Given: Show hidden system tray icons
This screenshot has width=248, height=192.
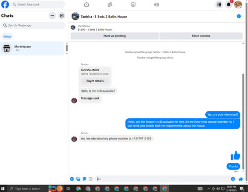Looking at the screenshot, I should point(209,189).
